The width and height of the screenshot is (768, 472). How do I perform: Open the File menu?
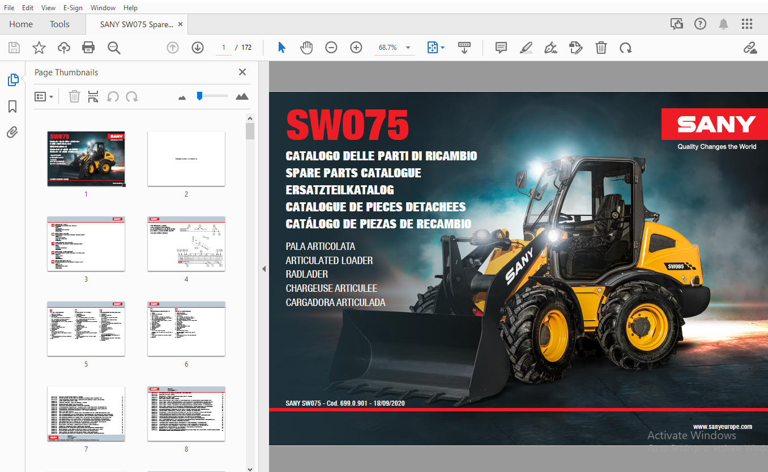[9, 7]
